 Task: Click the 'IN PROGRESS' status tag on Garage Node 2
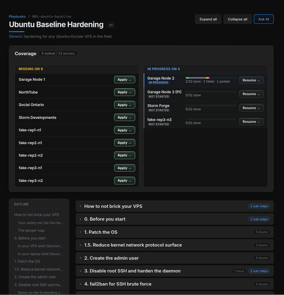click(x=159, y=83)
